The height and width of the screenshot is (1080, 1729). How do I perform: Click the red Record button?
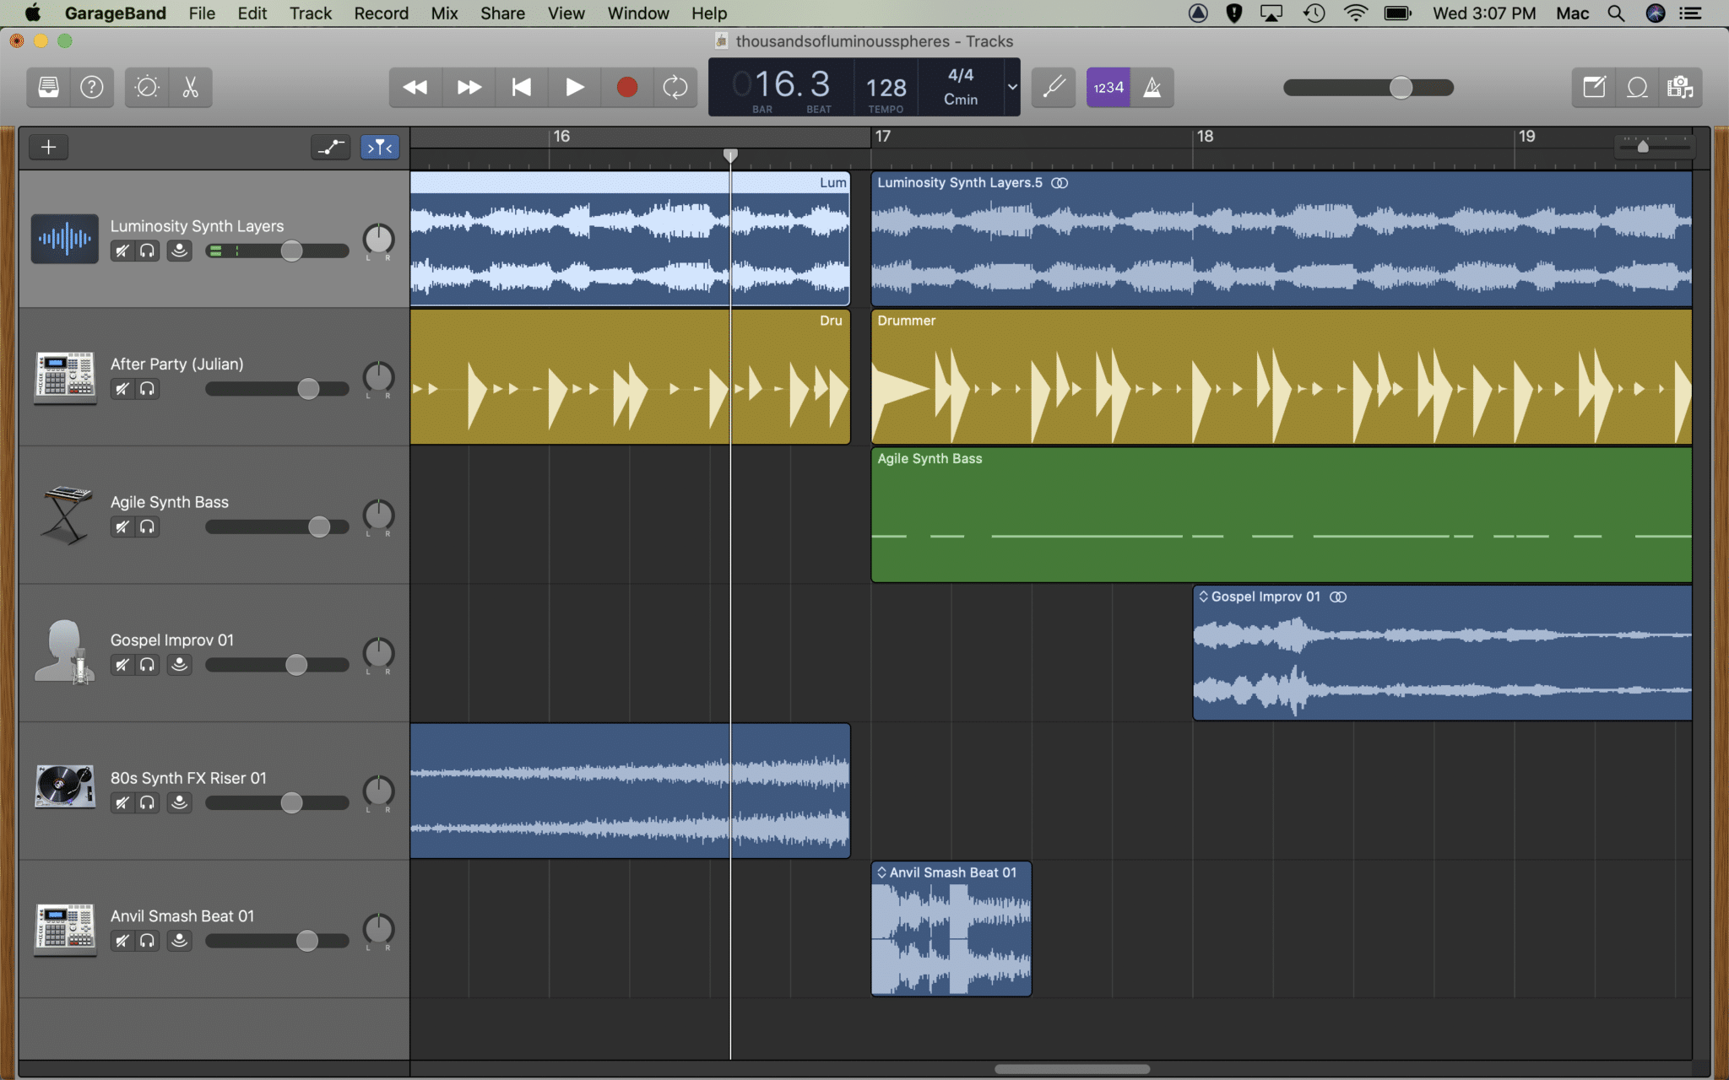[x=626, y=87]
